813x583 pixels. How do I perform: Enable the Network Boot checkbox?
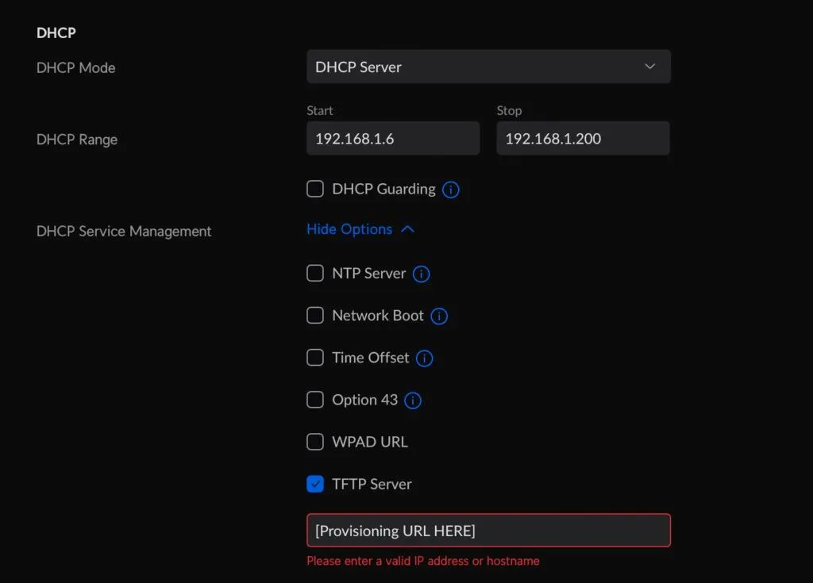(x=315, y=315)
